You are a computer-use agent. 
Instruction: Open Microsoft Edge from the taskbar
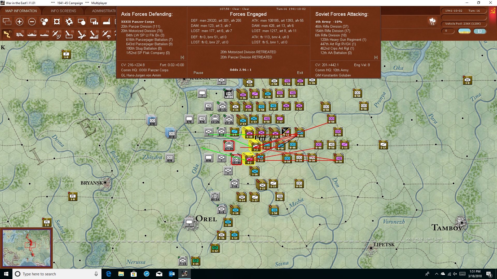pos(108,274)
